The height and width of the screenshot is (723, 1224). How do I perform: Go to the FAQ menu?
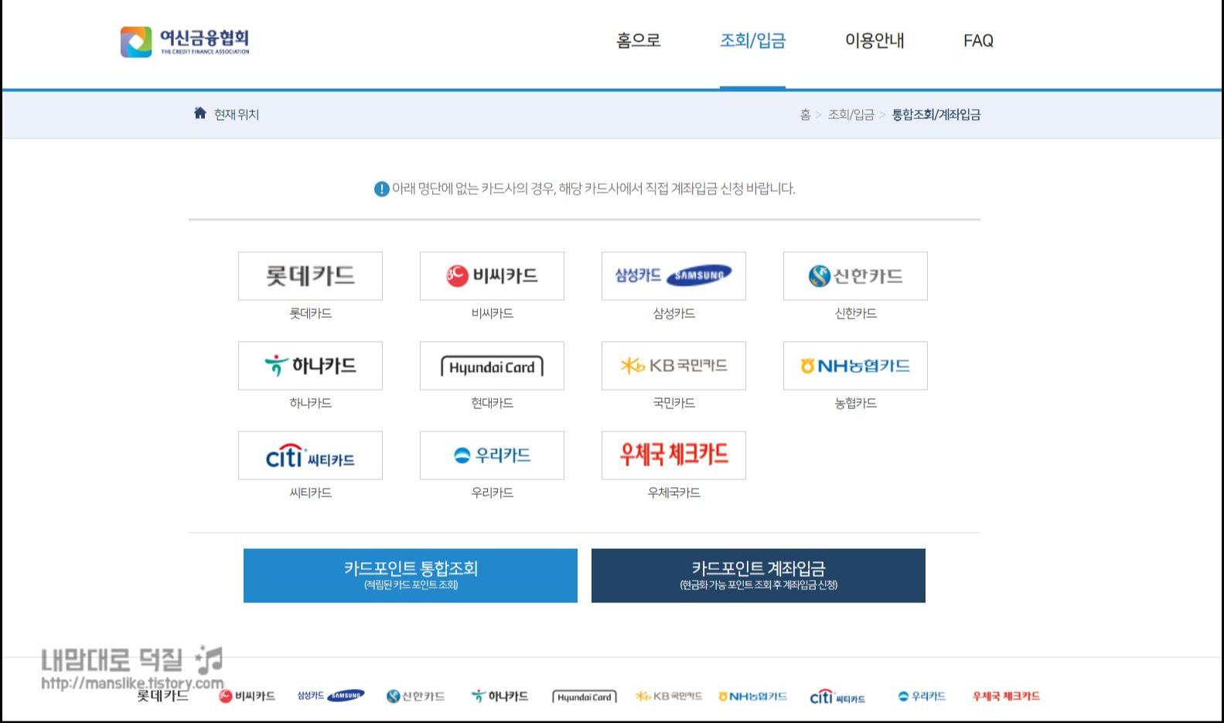click(x=978, y=40)
